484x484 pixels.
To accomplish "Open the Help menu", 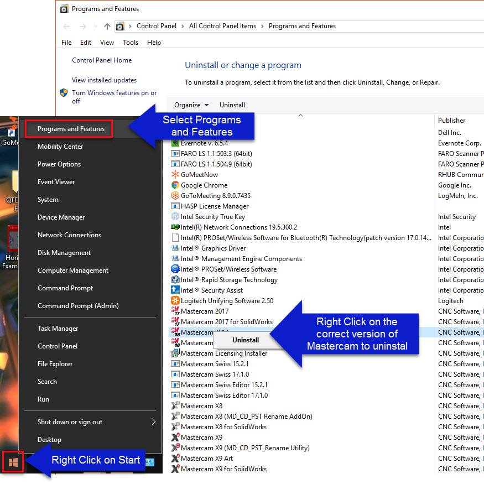I will pos(154,43).
